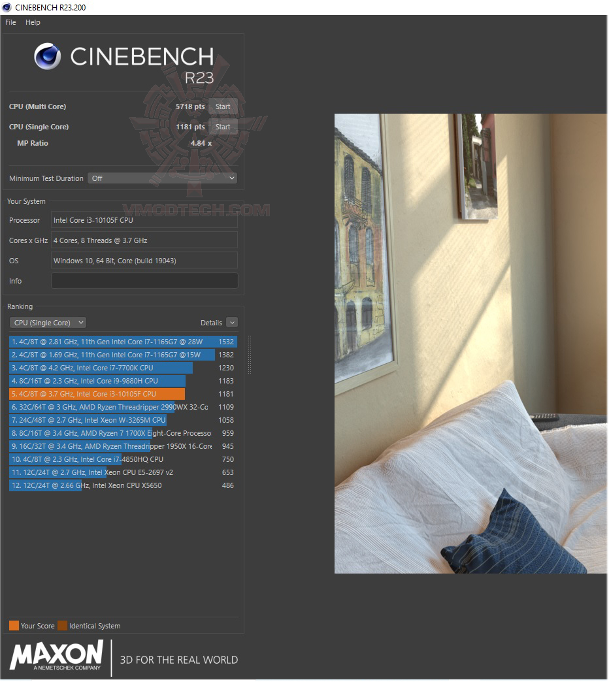Screen dimensions: 609x682
Task: Select ranking row 10 Core i7-4850HQ
Action: (x=123, y=459)
